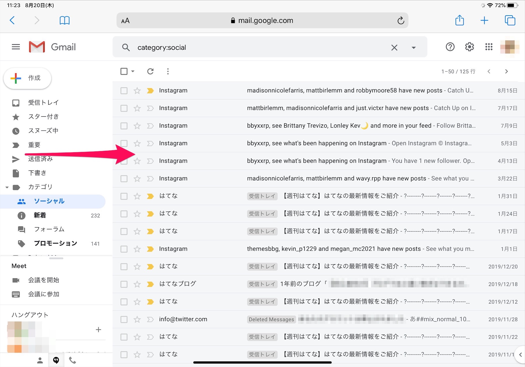525x367 pixels.
Task: Go to older messages page arrow
Action: click(x=506, y=71)
